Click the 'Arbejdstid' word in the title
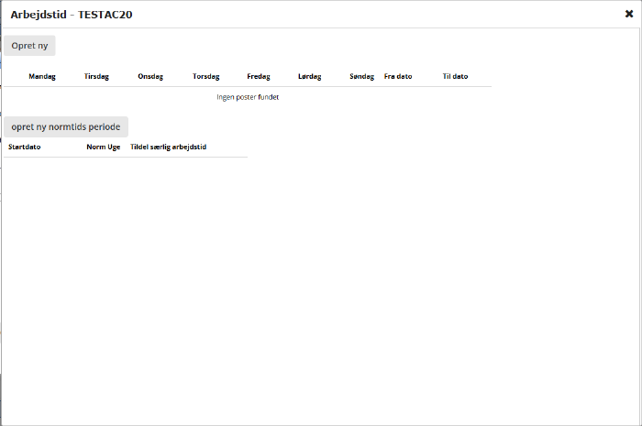 38,15
